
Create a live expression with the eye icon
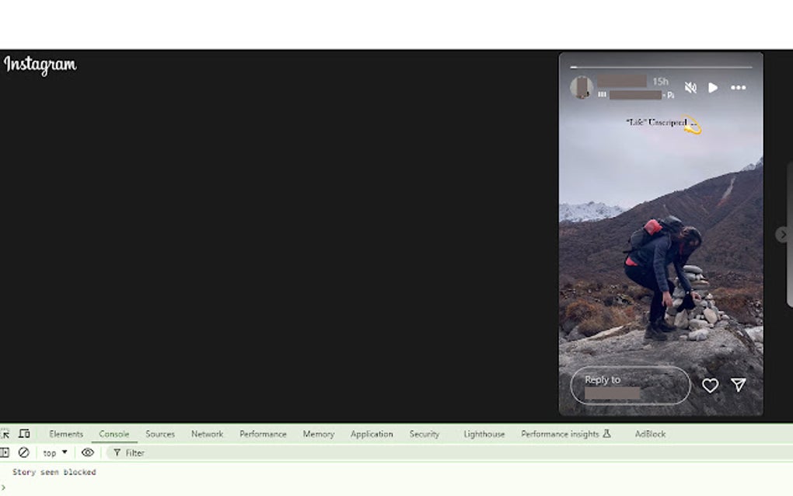tap(88, 452)
